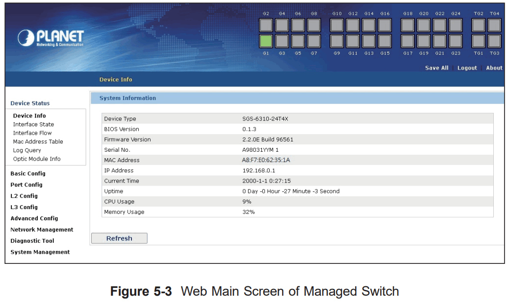510x305 pixels.
Task: Click the TG3 port icon
Action: pos(494,41)
